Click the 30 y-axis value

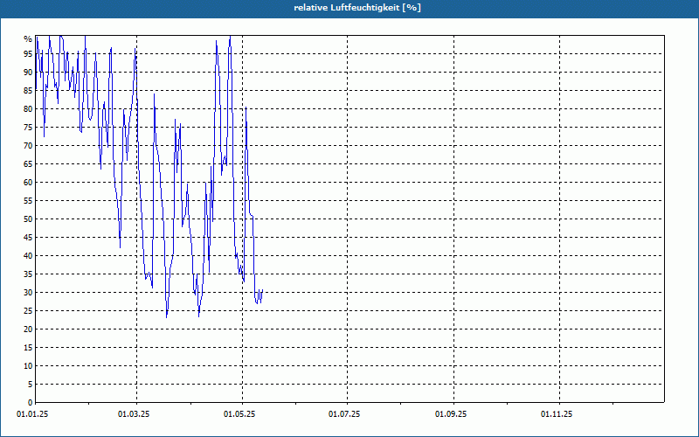(28, 292)
